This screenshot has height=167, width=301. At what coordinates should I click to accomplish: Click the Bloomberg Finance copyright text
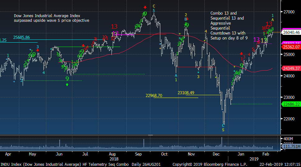coord(210,165)
